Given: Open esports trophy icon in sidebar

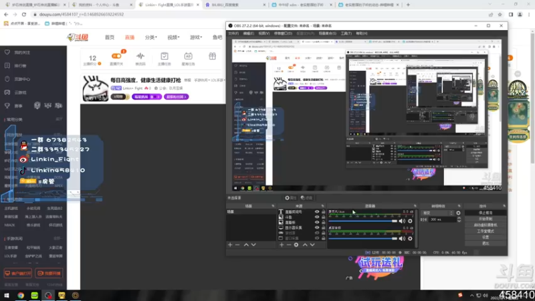Looking at the screenshot, I should (7, 106).
